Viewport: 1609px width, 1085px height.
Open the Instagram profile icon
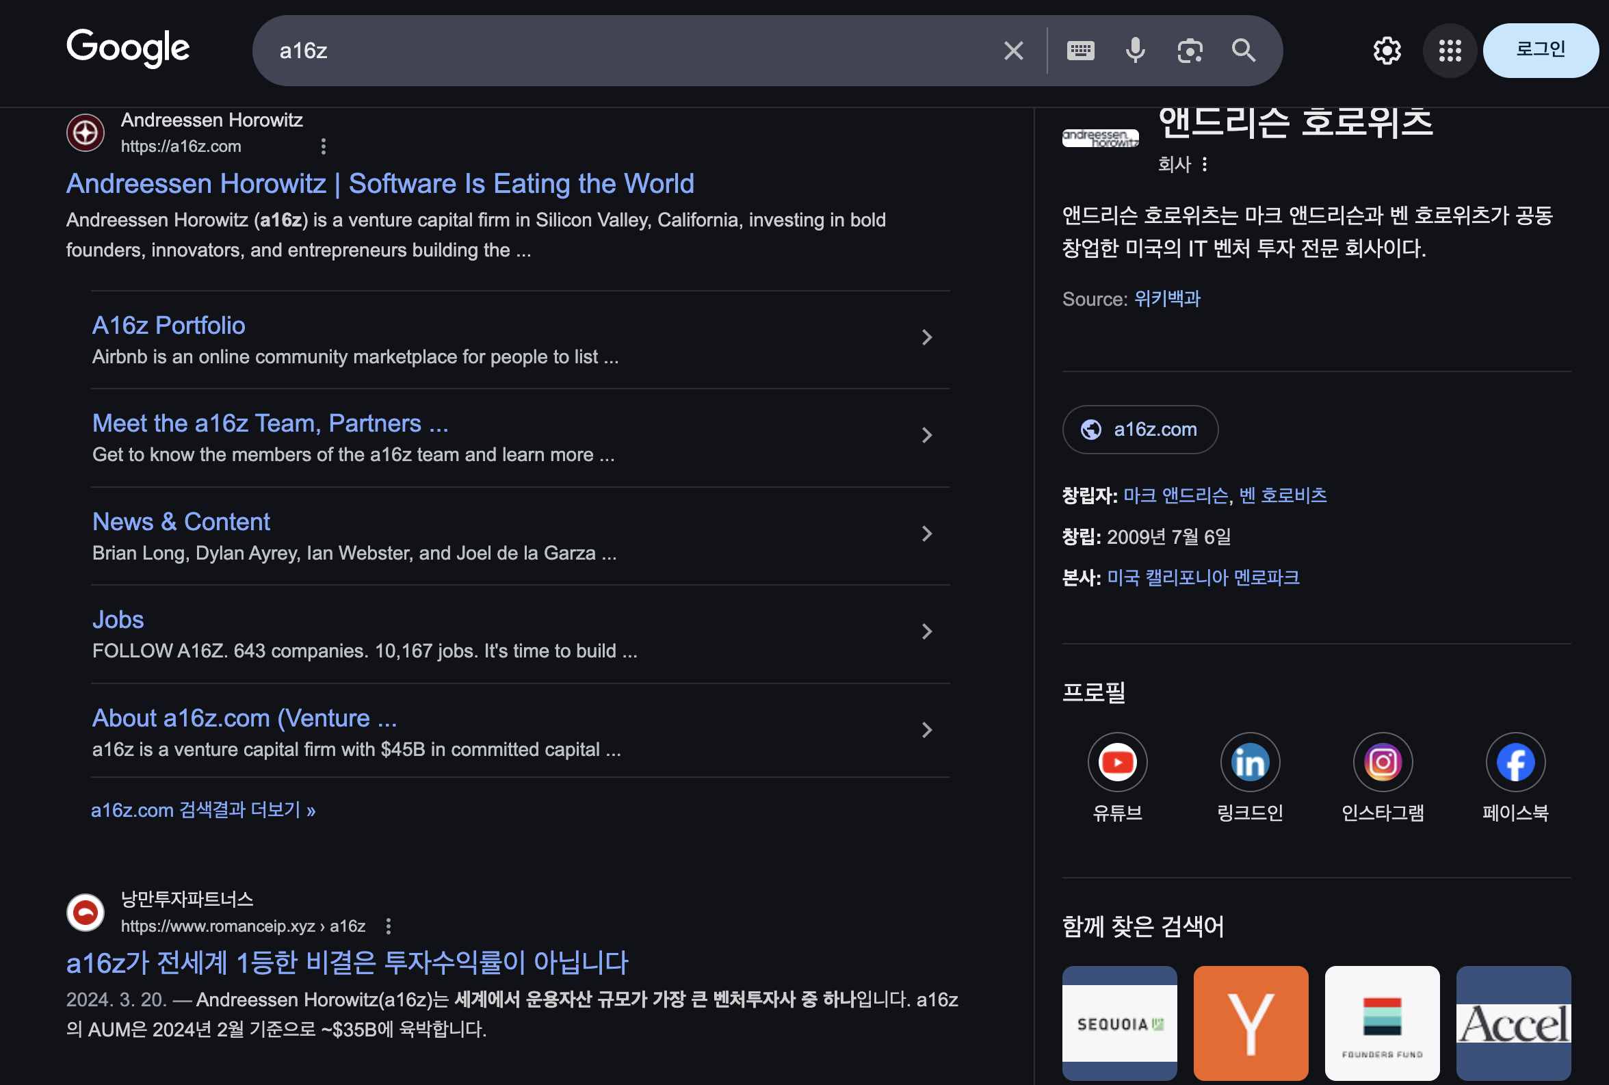[1382, 762]
